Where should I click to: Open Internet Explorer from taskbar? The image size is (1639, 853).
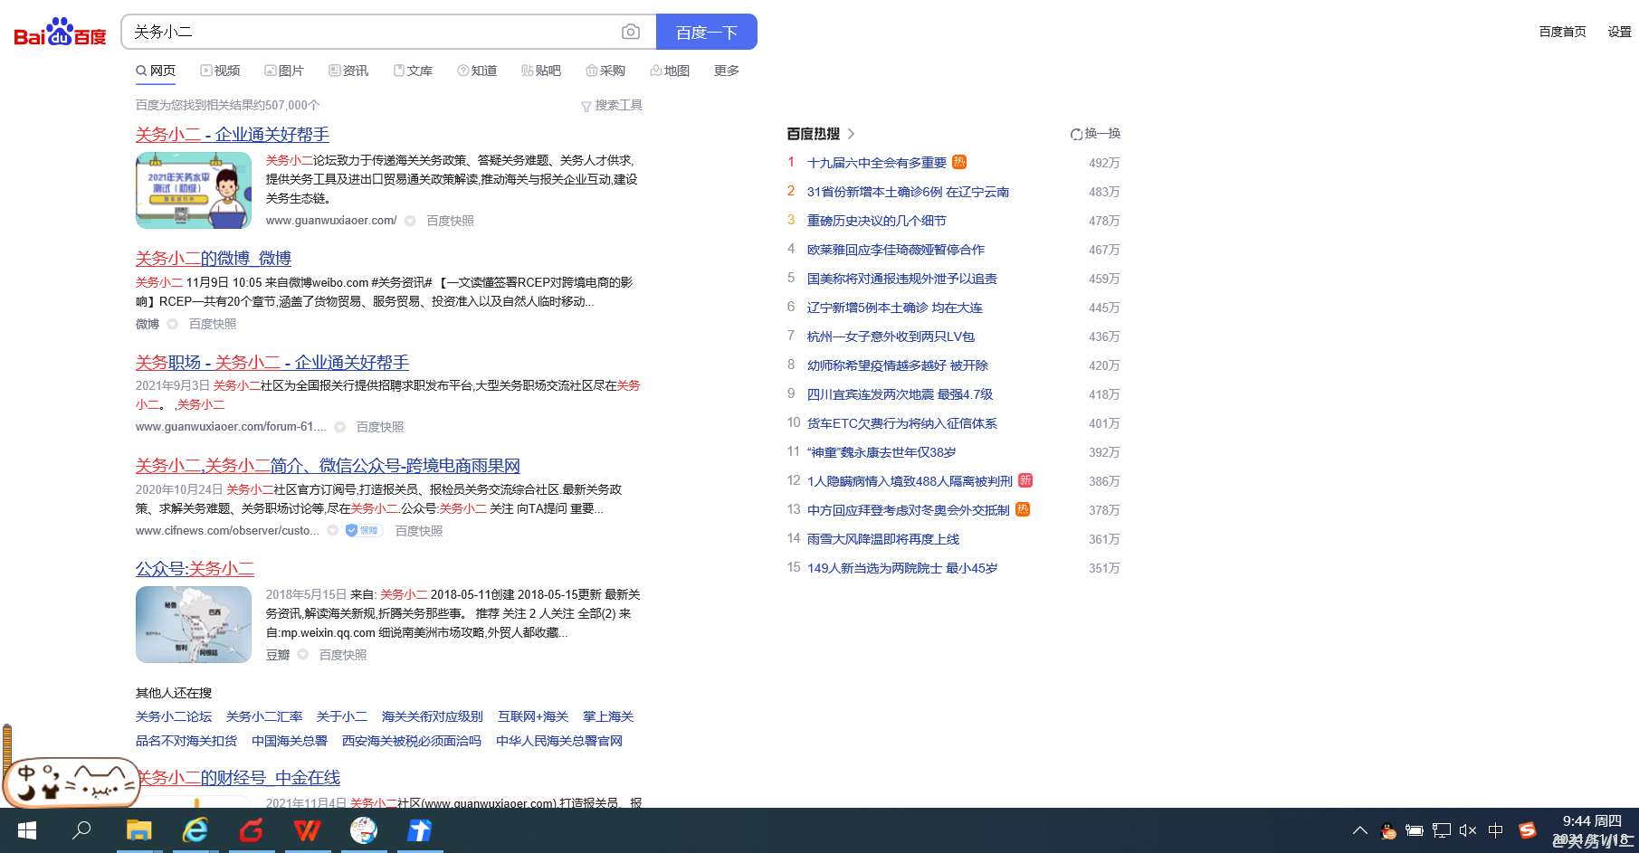[195, 830]
